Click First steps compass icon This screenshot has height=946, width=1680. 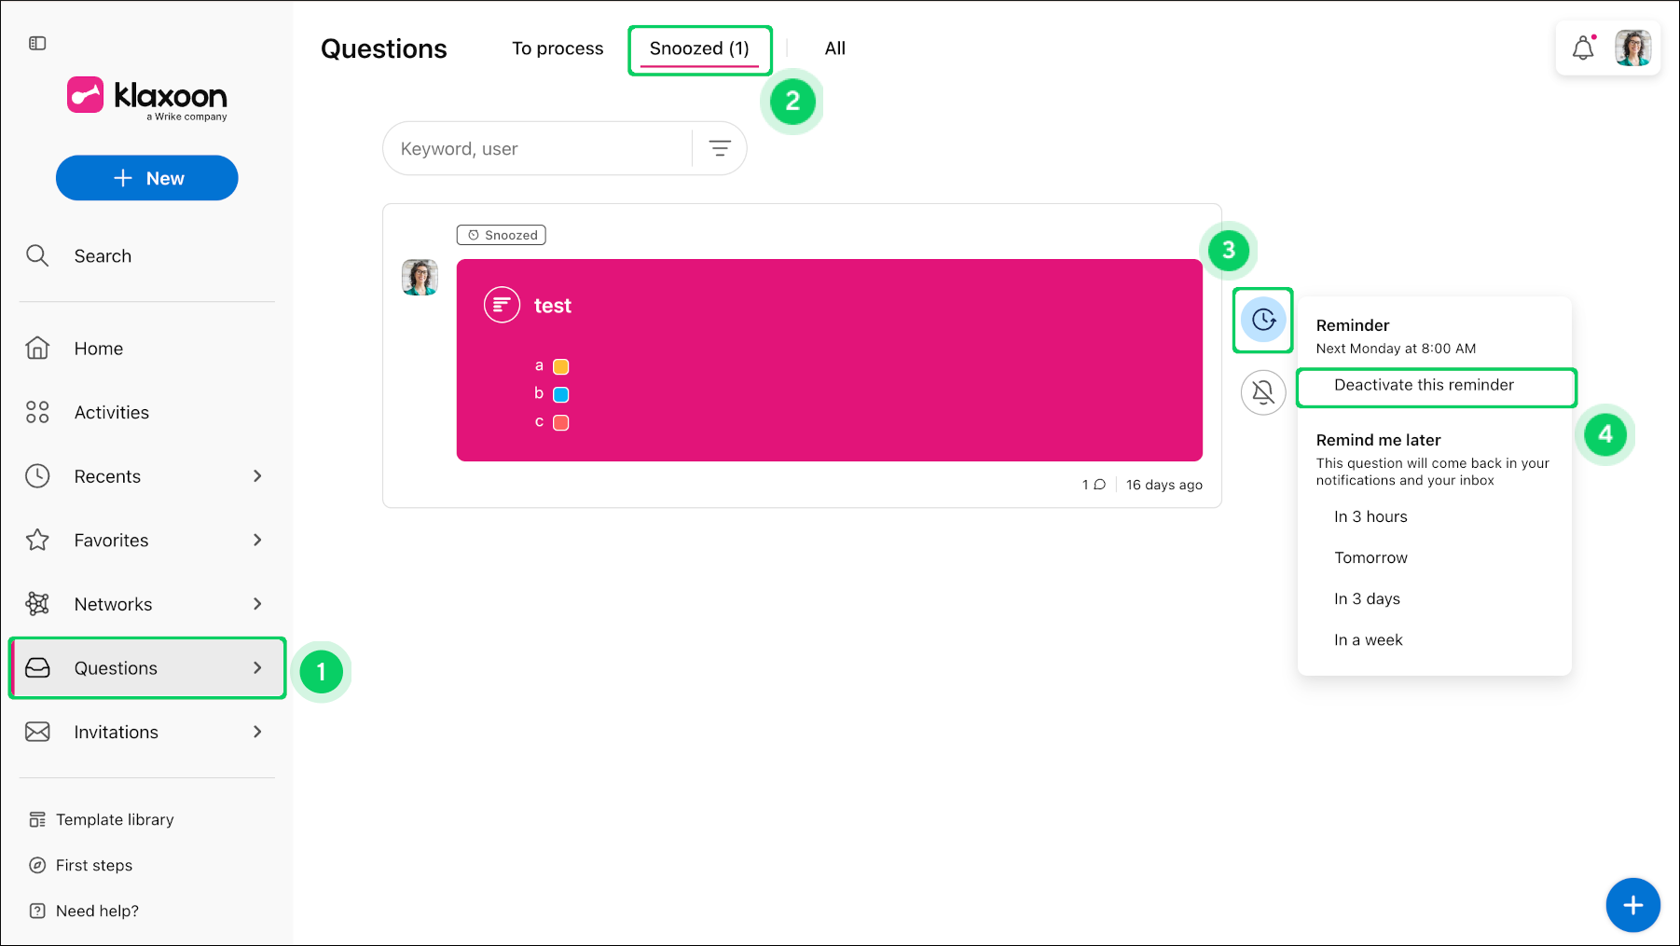click(37, 866)
